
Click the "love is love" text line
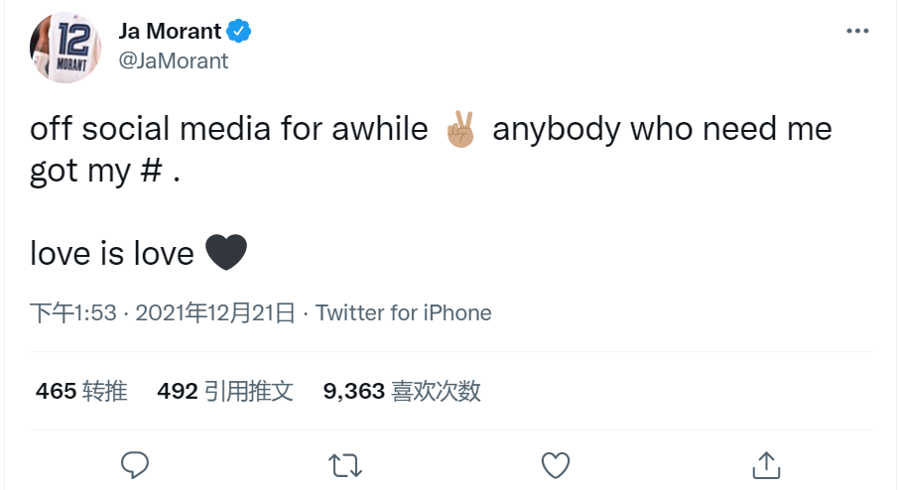click(x=111, y=254)
